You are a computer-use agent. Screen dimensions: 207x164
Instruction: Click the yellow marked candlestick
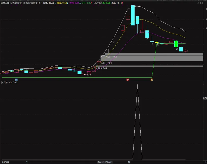tap(157, 42)
